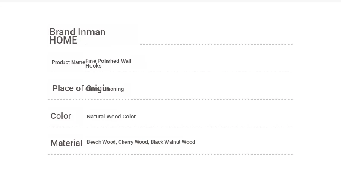Click the "Product Name" label
341x187 pixels.
(69, 62)
